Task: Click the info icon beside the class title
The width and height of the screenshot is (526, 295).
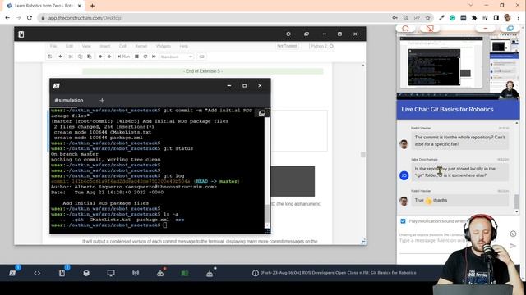Action: (256, 273)
